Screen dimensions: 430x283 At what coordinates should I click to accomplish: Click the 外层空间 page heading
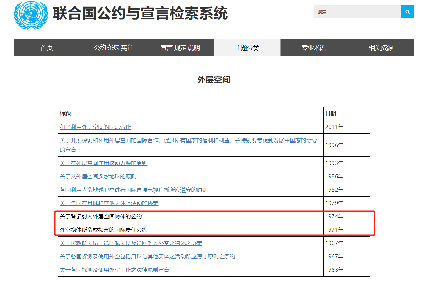click(214, 80)
